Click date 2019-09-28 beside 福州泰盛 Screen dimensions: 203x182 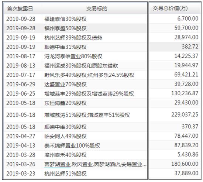(21, 28)
